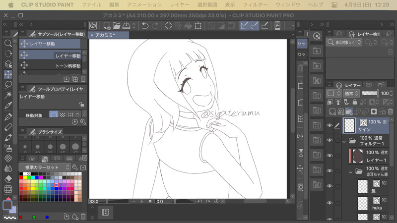This screenshot has height=223, width=397.
Task: Hide the 赤耳ちゃん線 folder
Action: pos(330,171)
